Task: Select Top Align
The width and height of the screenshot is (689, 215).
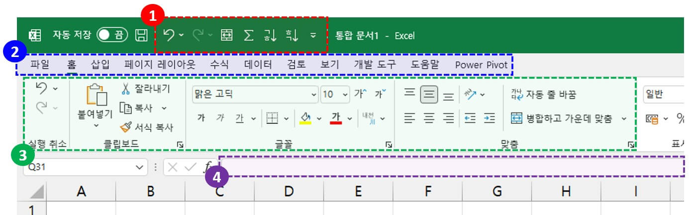Action: pyautogui.click(x=409, y=92)
